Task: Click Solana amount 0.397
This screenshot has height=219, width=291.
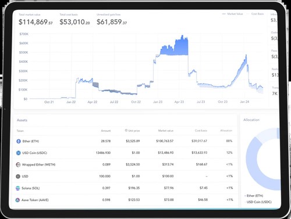Action: click(x=107, y=188)
